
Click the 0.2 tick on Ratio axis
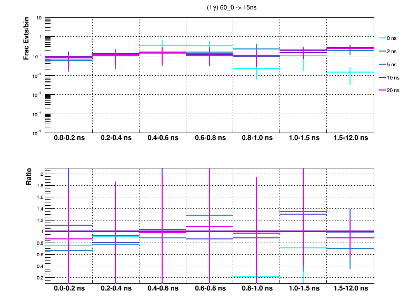point(39,277)
